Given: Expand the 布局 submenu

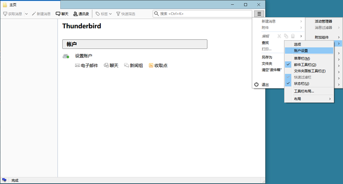Looking at the screenshot, I should 309,99.
